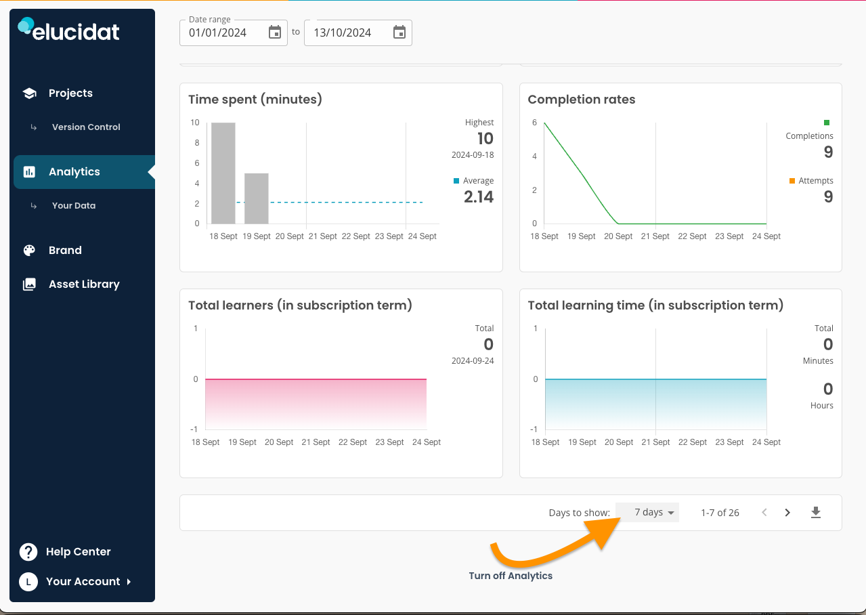This screenshot has height=615, width=866.
Task: Click the 18 Sept bar in Time spent
Action: (223, 173)
